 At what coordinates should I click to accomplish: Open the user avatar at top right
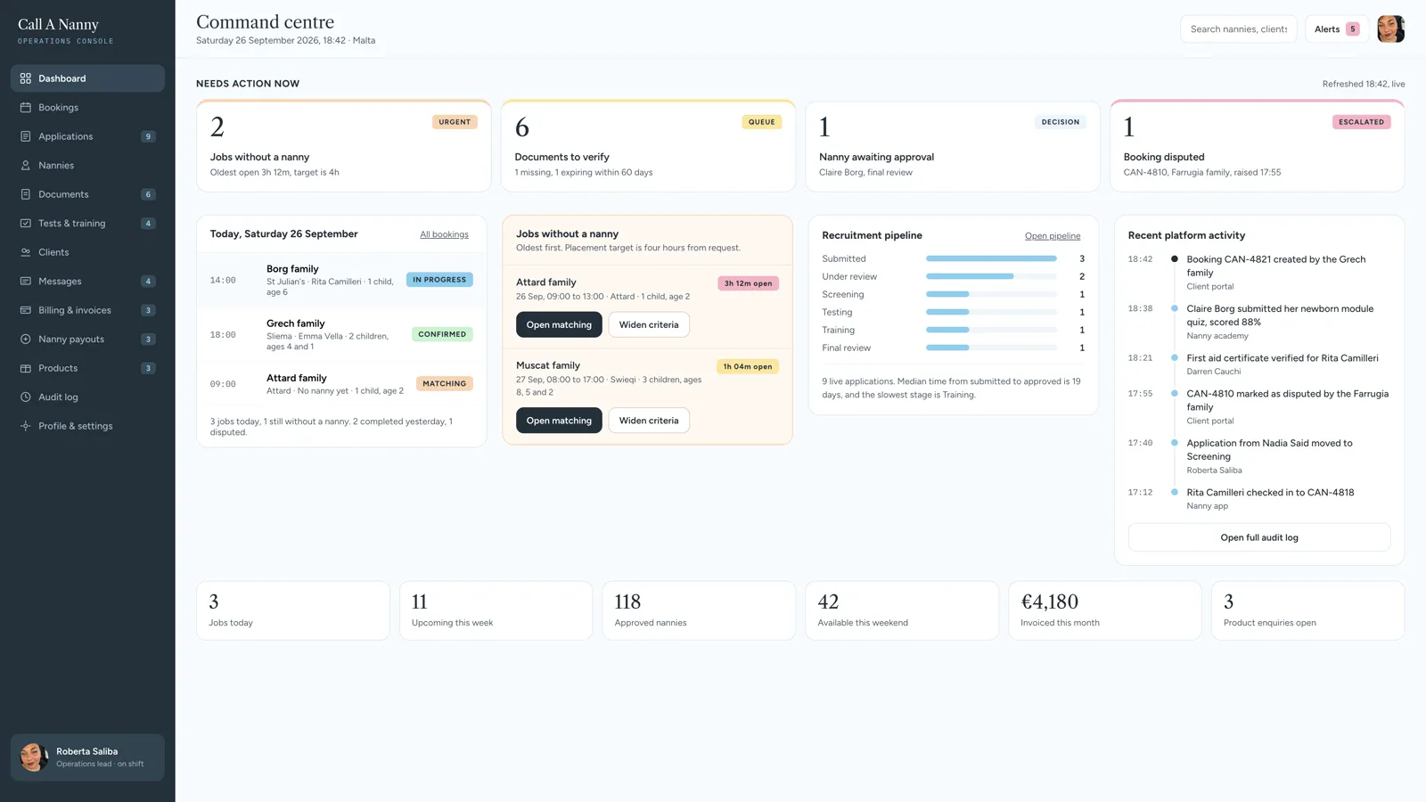click(1390, 29)
